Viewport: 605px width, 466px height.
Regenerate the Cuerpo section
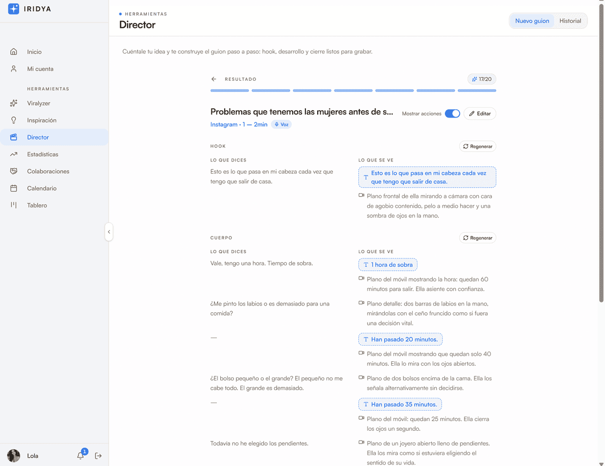pos(478,238)
